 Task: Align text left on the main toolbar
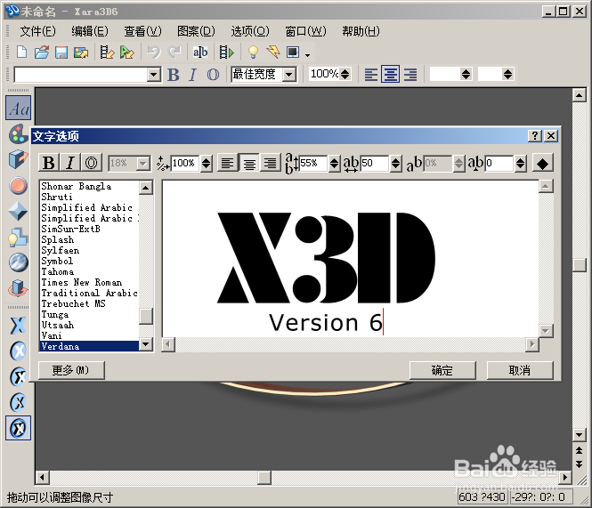[370, 75]
